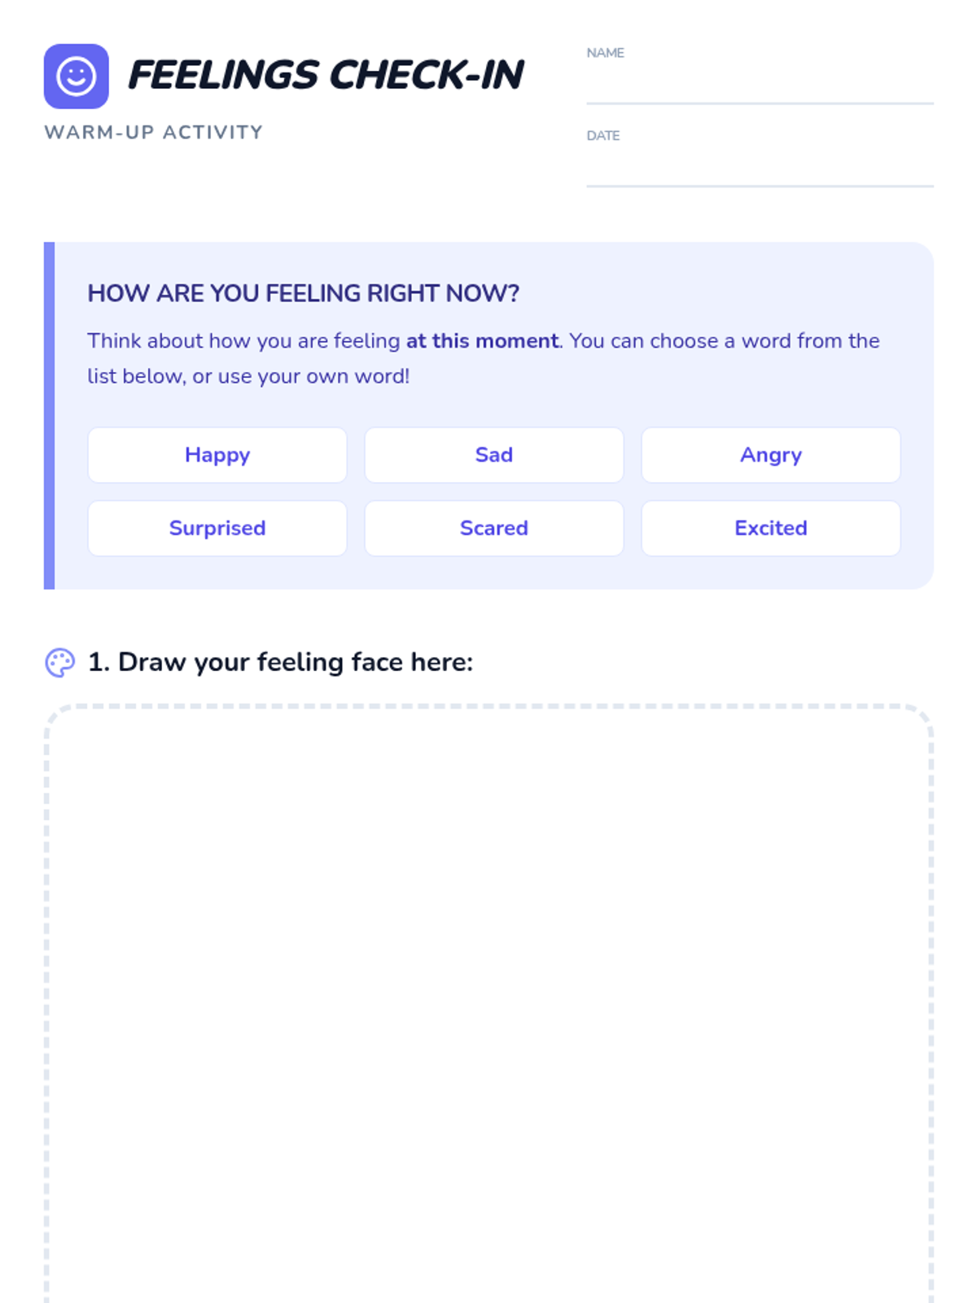Select the Happy feeling word

pyautogui.click(x=217, y=455)
